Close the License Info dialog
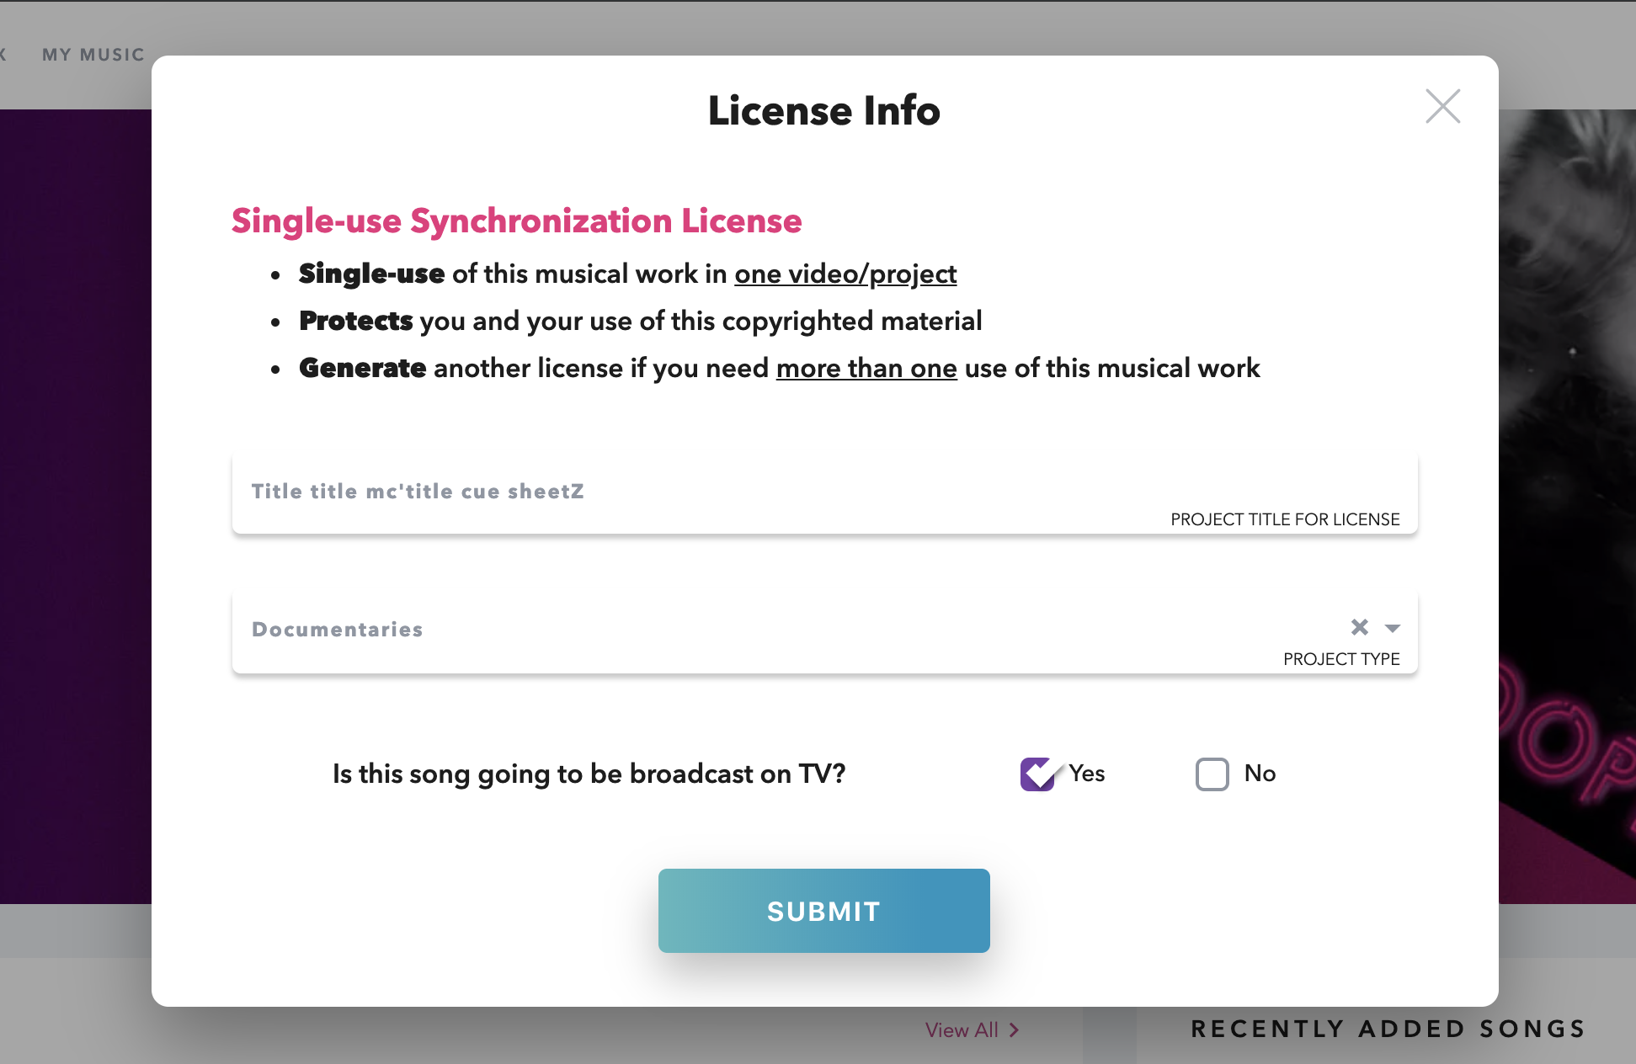The image size is (1636, 1064). coord(1442,107)
